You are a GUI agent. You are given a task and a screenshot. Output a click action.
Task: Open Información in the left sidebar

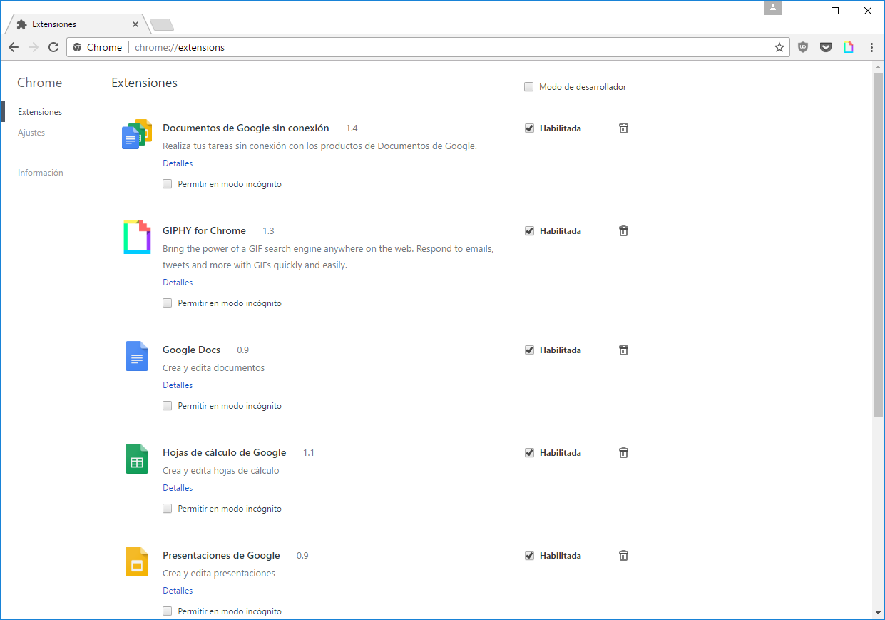tap(41, 173)
